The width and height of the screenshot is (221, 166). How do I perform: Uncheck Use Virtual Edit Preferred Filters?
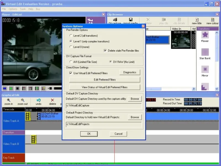[x=71, y=73]
